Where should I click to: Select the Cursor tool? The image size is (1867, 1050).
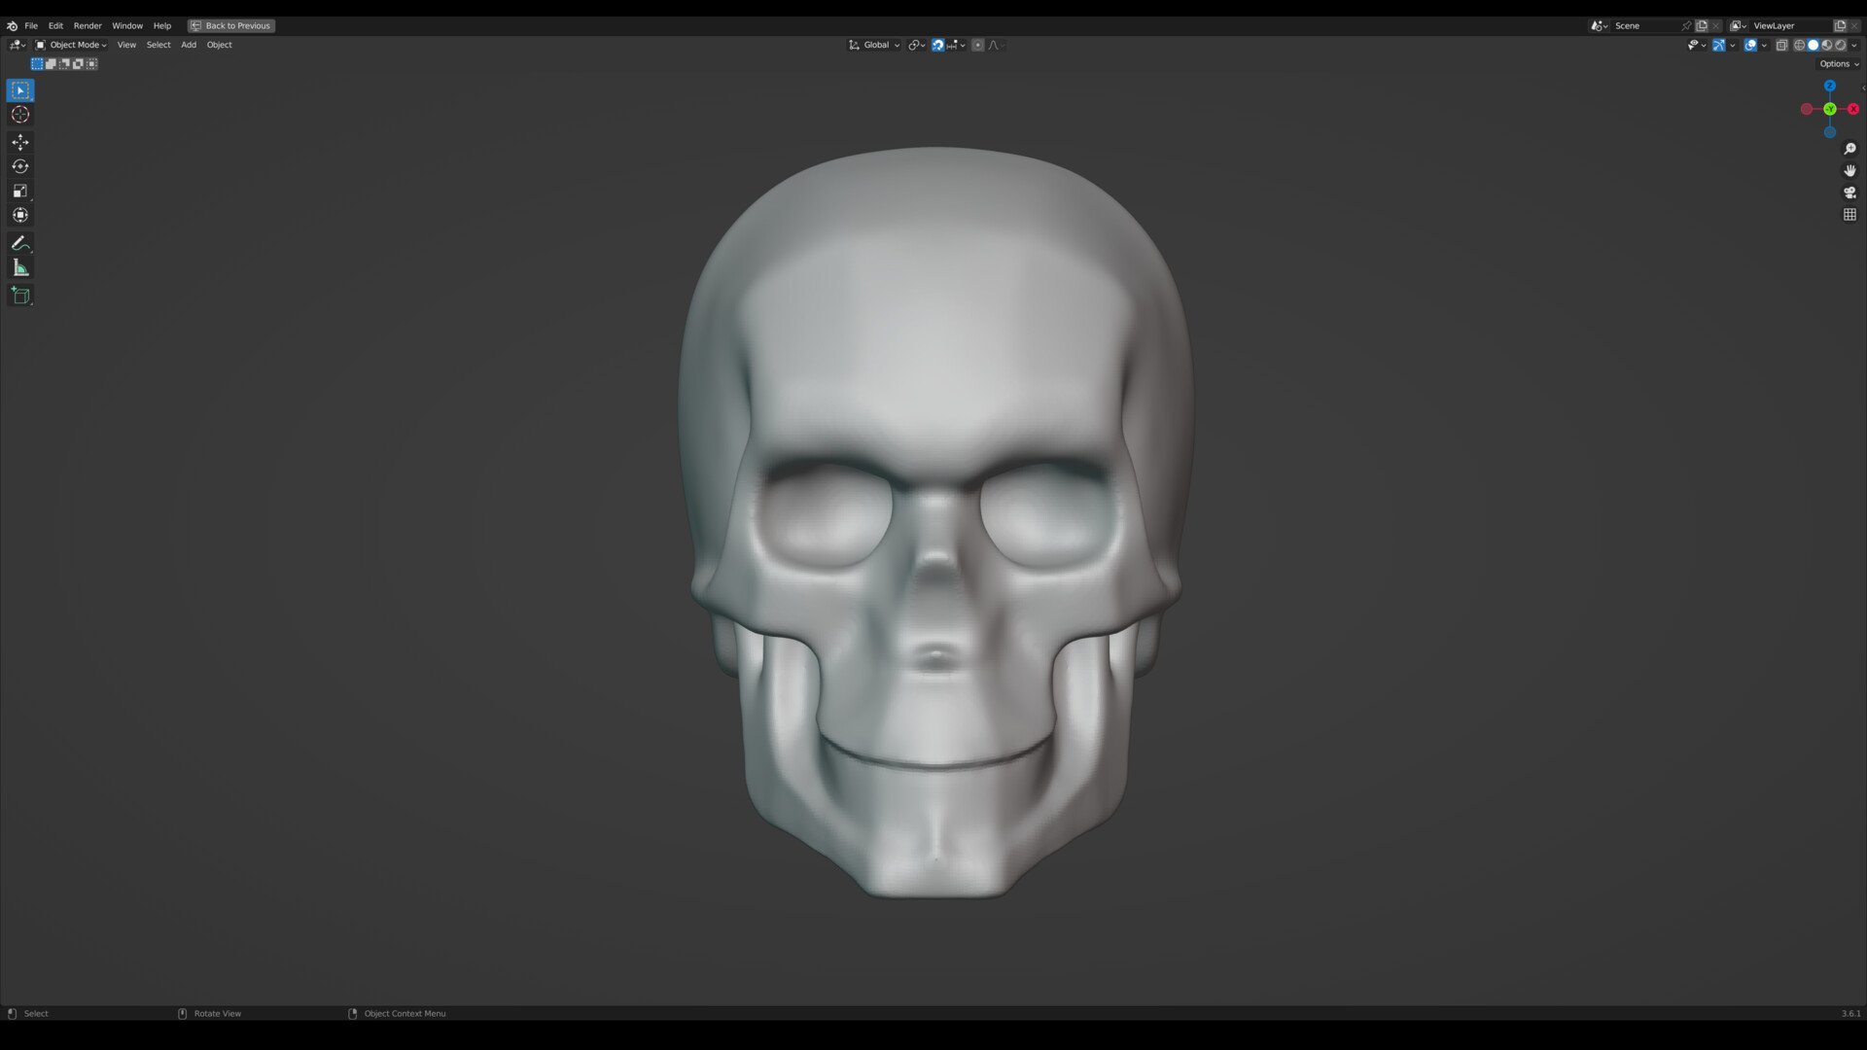[20, 114]
